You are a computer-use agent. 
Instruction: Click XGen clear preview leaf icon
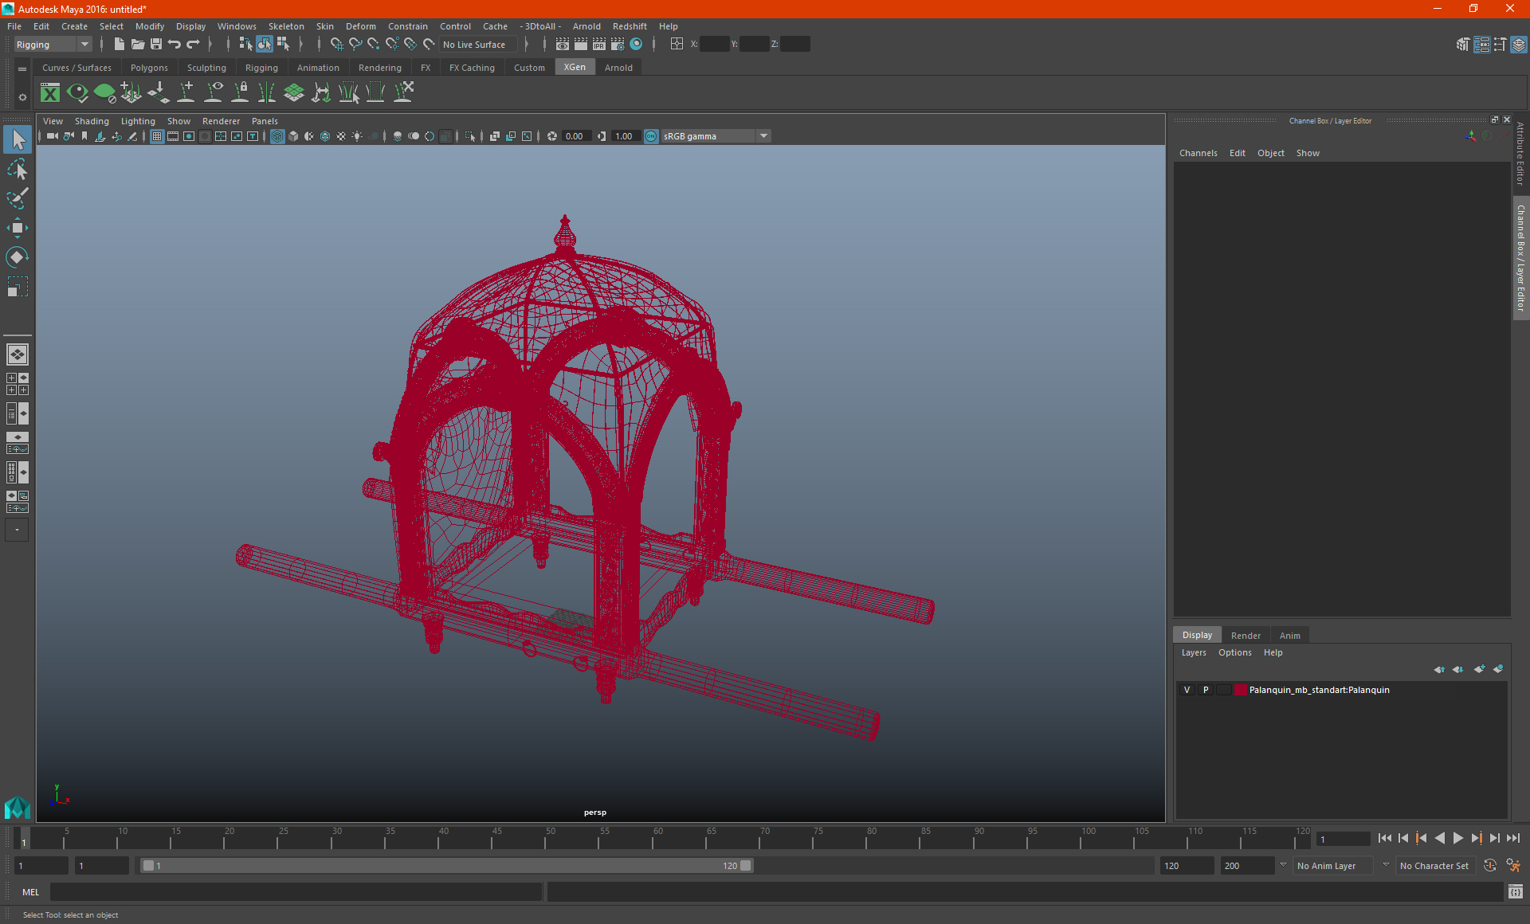pyautogui.click(x=104, y=92)
